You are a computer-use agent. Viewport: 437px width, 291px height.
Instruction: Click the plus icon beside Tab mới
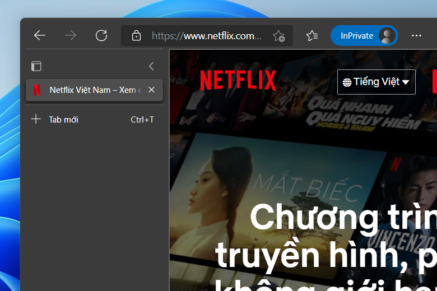[36, 119]
